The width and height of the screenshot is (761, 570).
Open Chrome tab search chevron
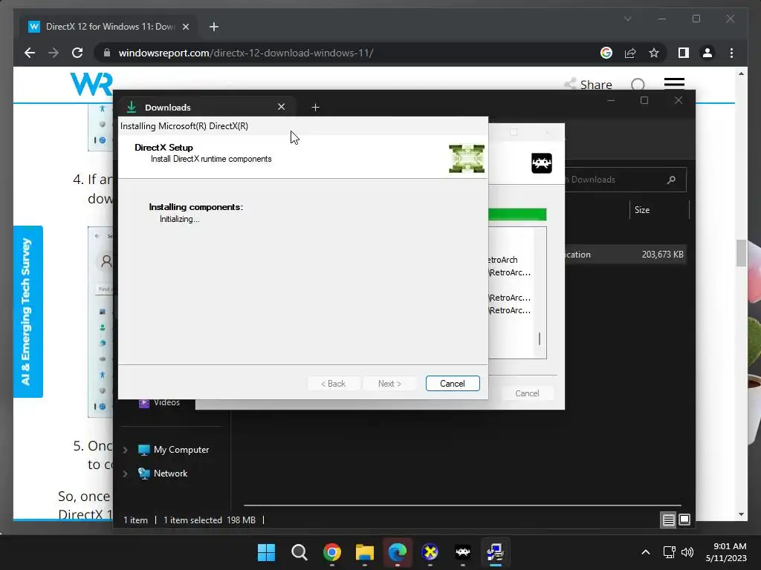coord(627,19)
